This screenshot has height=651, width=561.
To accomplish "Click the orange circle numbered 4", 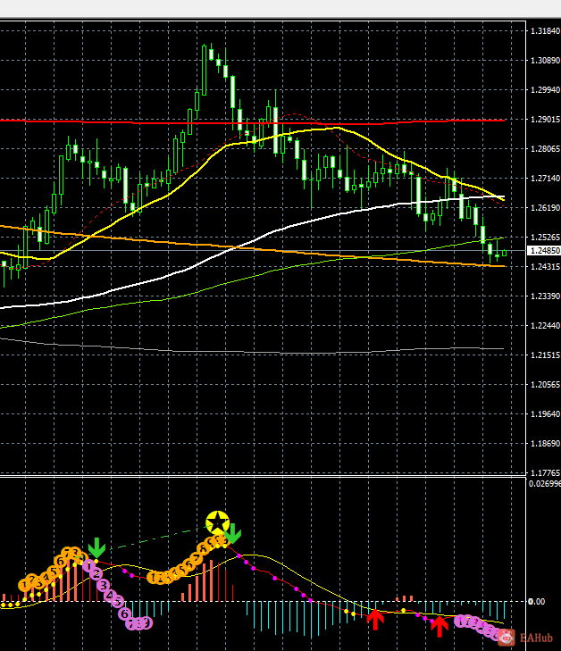I will coord(46,578).
